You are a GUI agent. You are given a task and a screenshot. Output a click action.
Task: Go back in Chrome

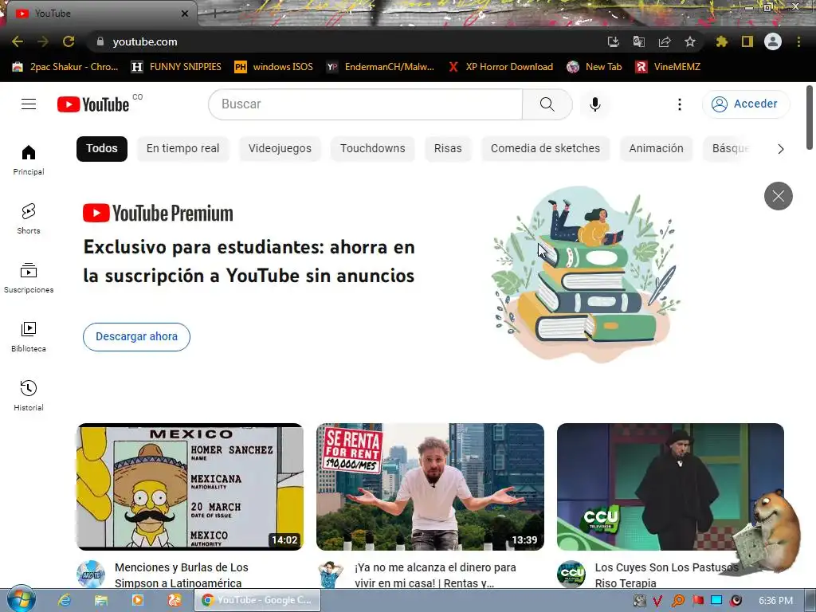click(18, 41)
